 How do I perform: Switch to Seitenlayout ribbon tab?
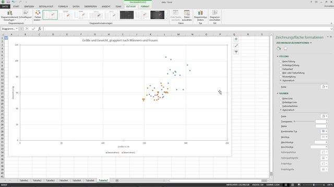tap(46, 7)
